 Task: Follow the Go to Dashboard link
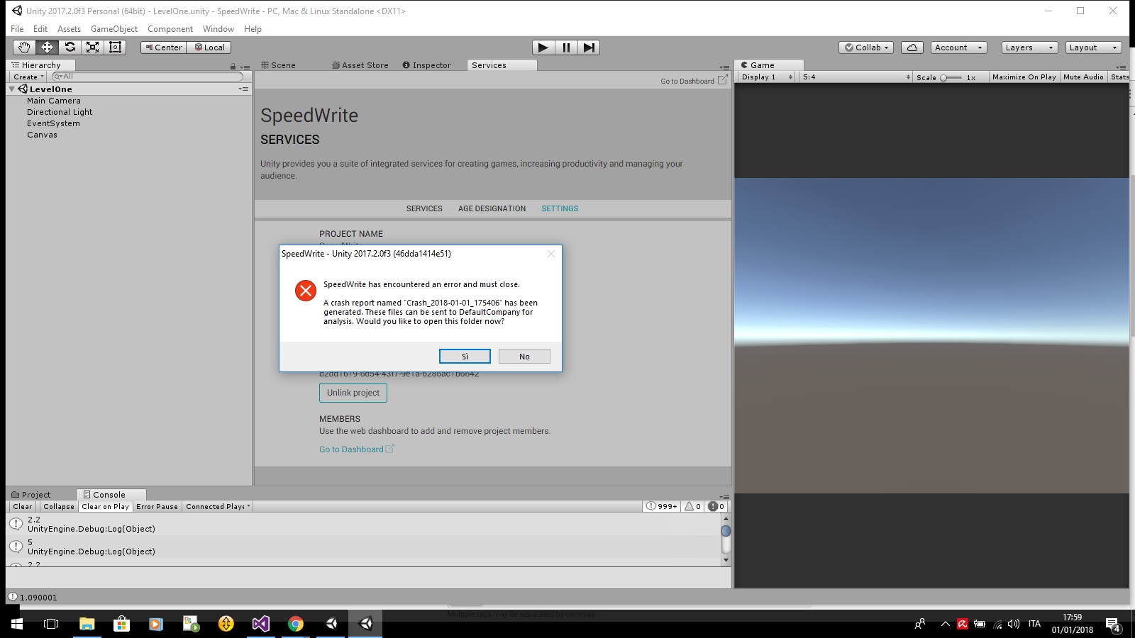[x=351, y=449]
